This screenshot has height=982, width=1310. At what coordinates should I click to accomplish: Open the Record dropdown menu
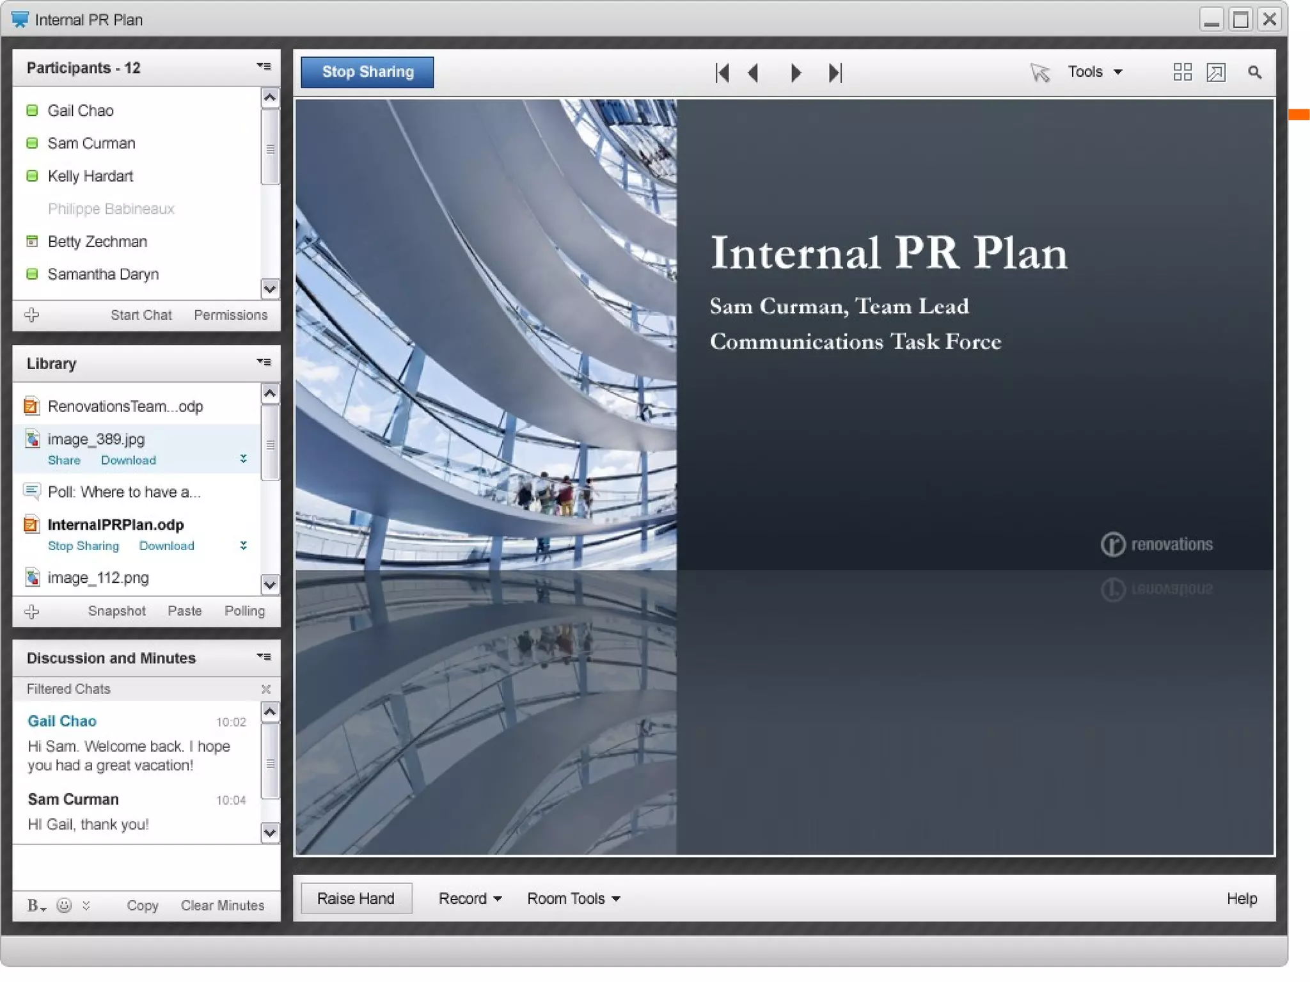[470, 898]
